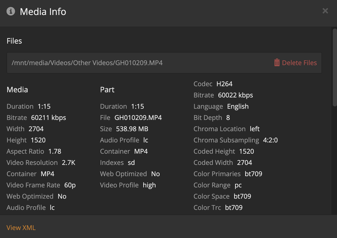337x238 pixels.
Task: Click the Part file name GH010209.MP4
Action: point(138,118)
